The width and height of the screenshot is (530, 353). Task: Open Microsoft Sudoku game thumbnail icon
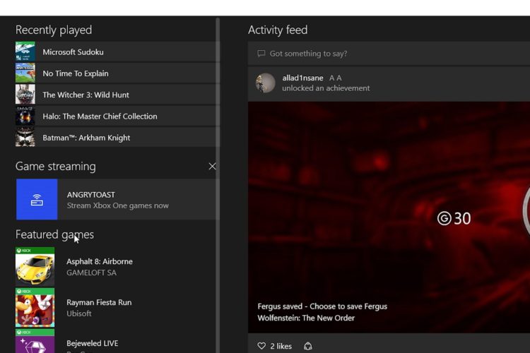point(25,52)
